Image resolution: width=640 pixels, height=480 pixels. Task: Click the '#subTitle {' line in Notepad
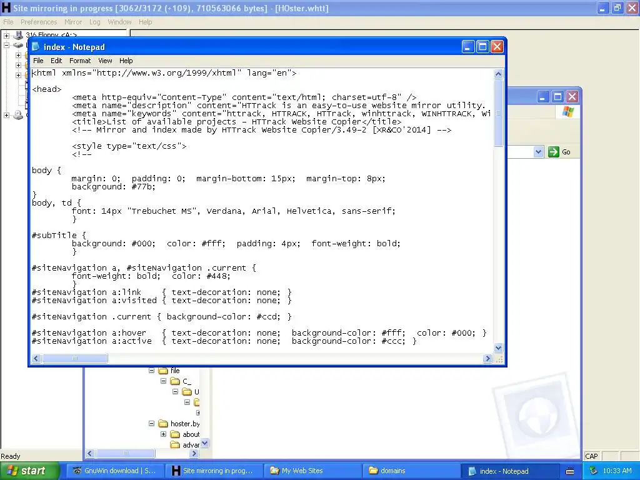coord(59,236)
